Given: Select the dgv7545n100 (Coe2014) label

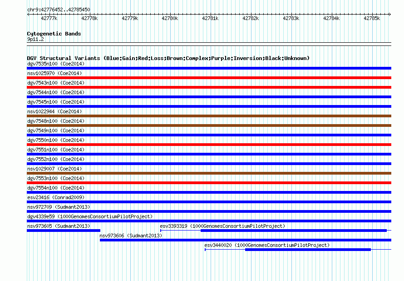Looking at the screenshot, I should 56,102.
